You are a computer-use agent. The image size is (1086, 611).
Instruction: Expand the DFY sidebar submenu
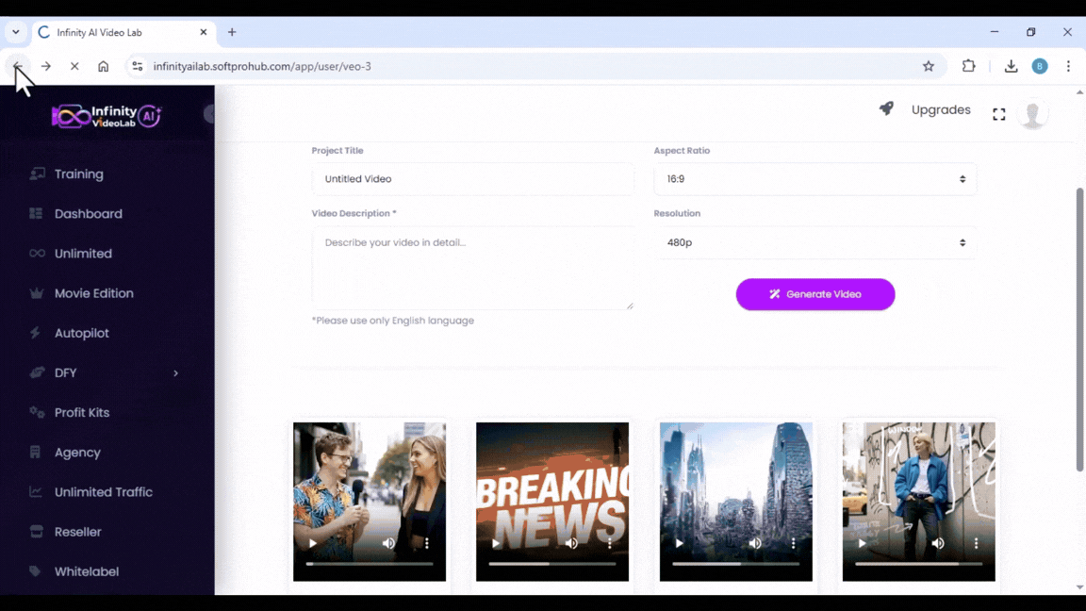[x=175, y=373]
